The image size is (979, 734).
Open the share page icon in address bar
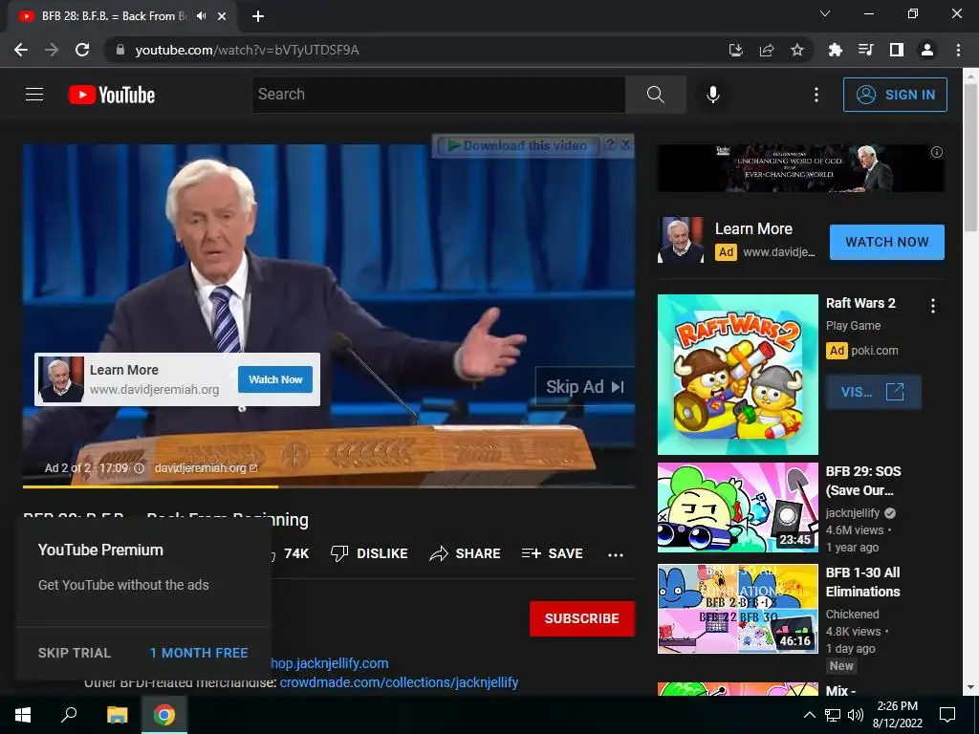tap(767, 50)
